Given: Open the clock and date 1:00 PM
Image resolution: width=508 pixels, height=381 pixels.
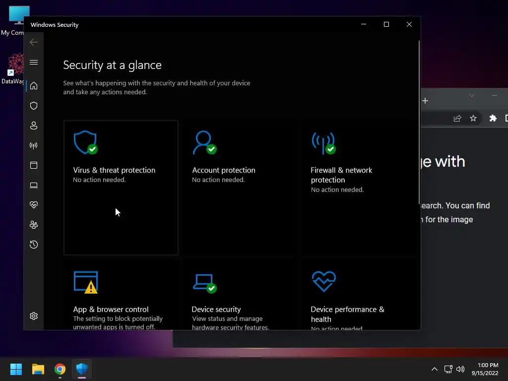Looking at the screenshot, I should pos(485,369).
